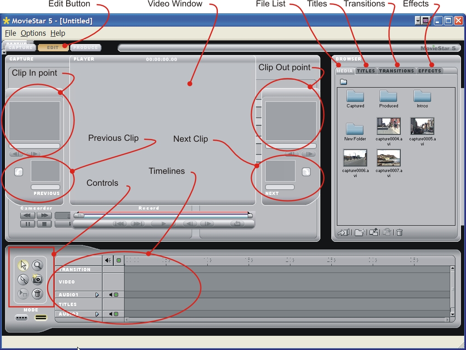Select the arrow pointer tool in controls
466x350 pixels.
[23, 265]
